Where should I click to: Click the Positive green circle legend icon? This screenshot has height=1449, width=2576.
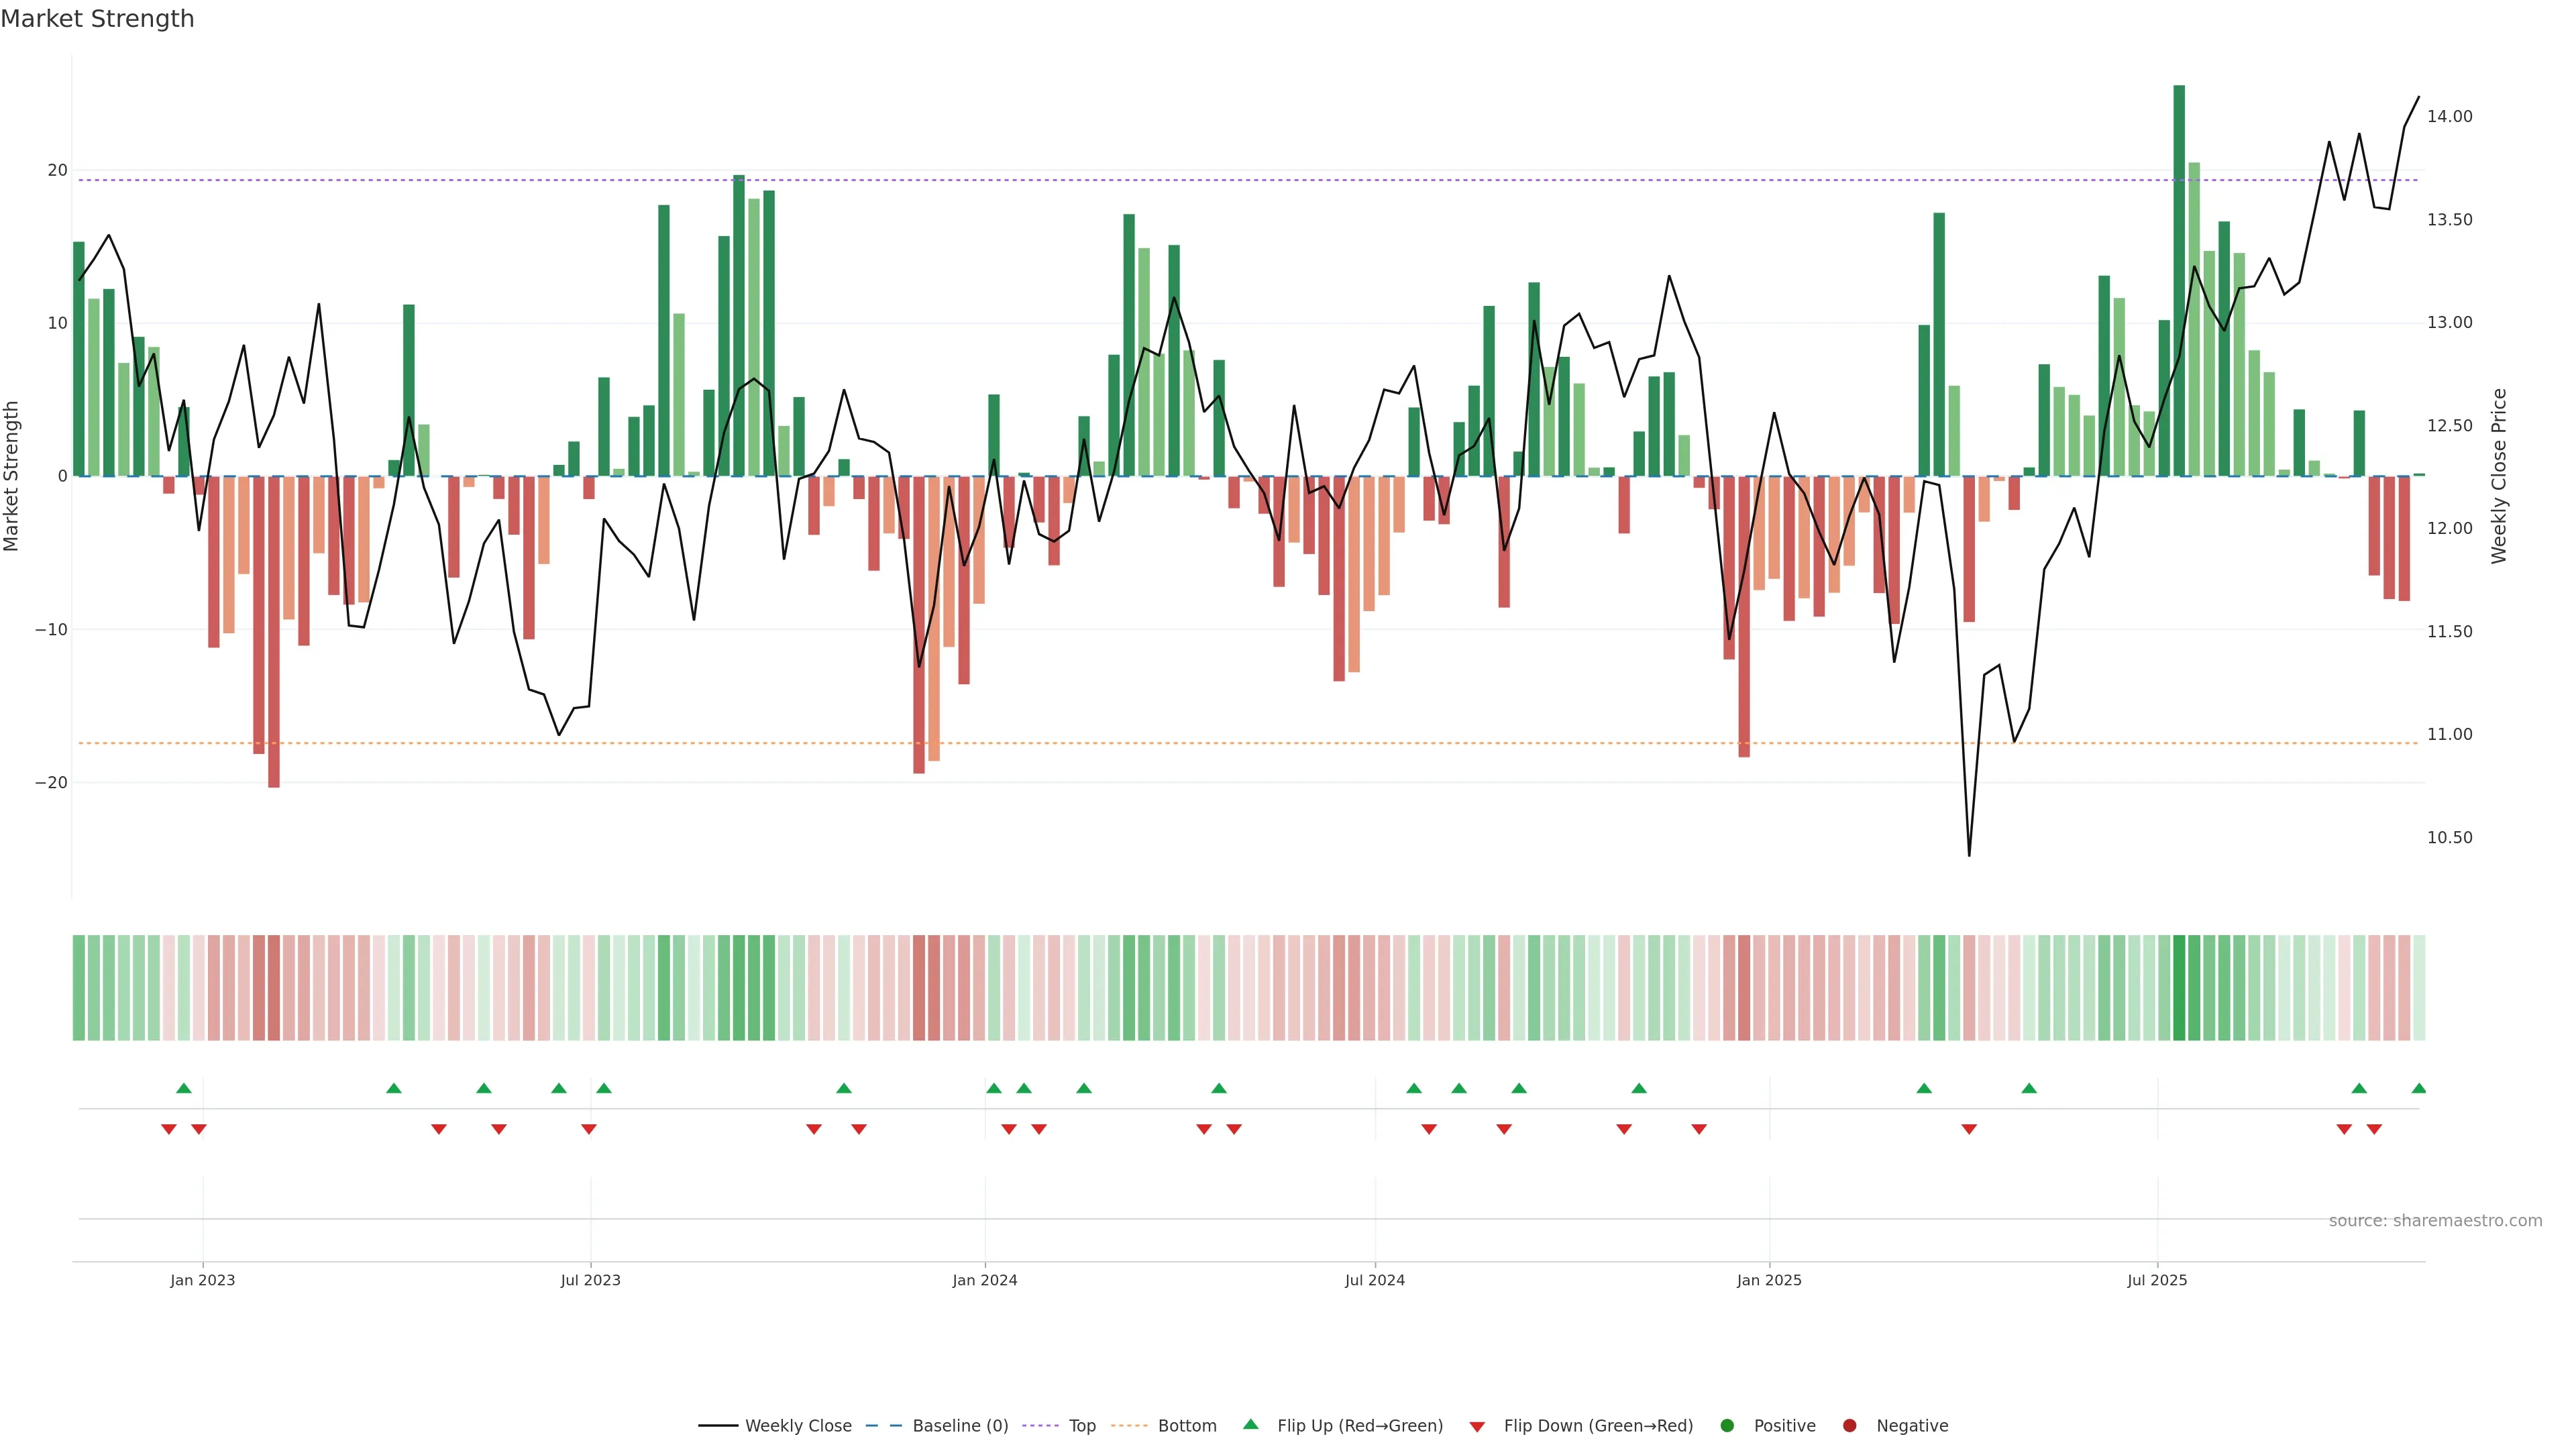[1727, 1426]
